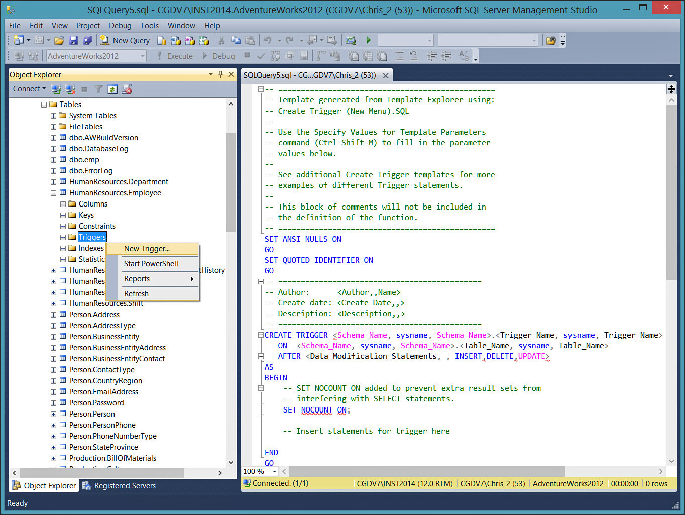This screenshot has height=515, width=685.
Task: Expand the Columns folder
Action: pos(63,204)
